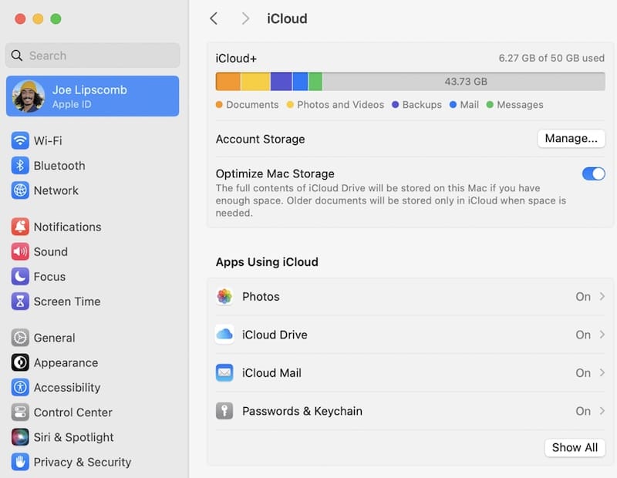Go forward with the right arrow
The image size is (617, 478).
click(x=245, y=19)
